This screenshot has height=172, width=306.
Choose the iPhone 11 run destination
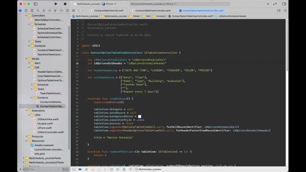tap(109, 4)
